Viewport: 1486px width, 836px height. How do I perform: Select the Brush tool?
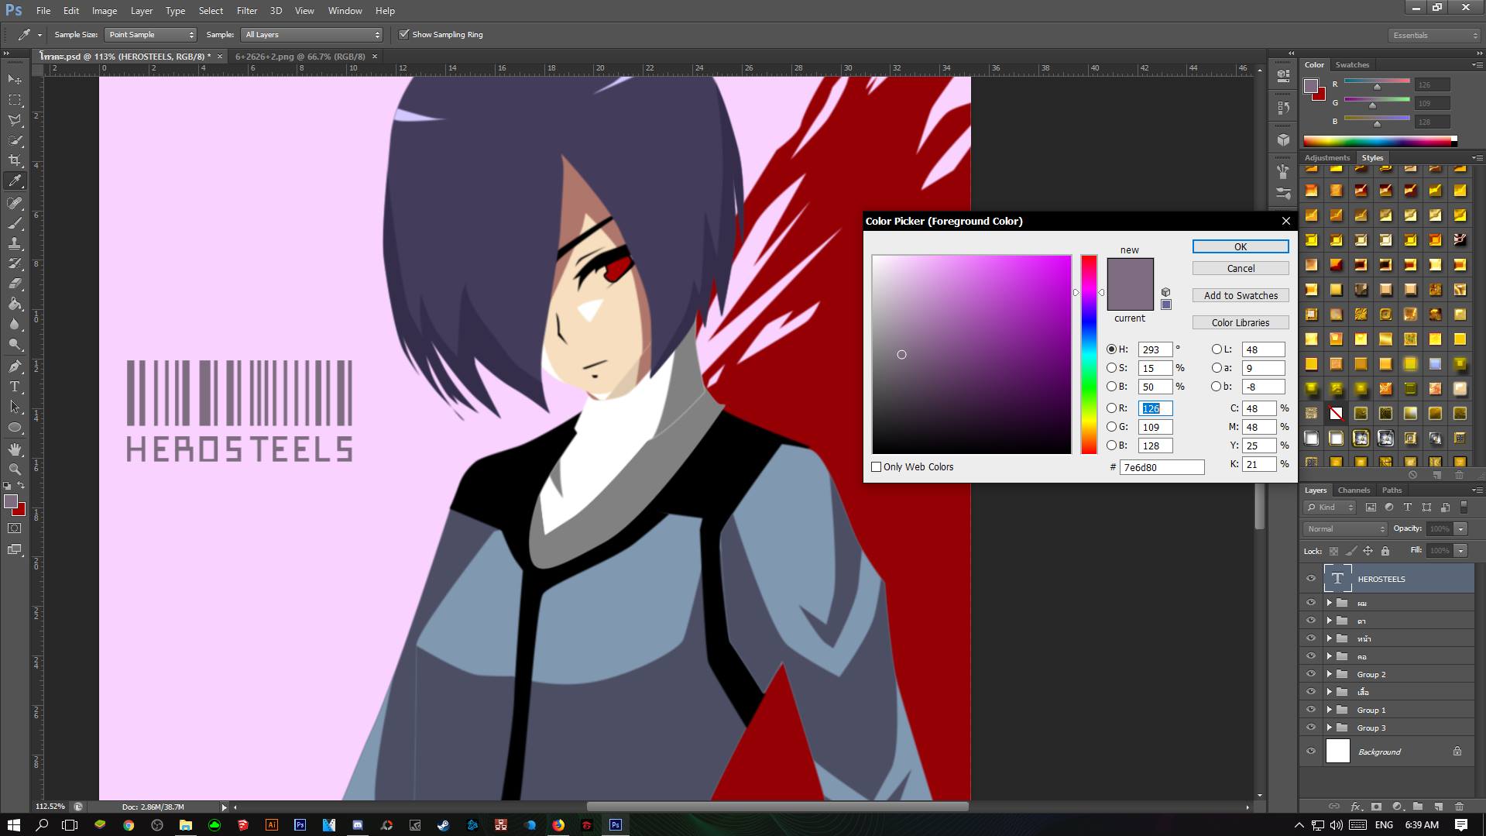coord(15,223)
